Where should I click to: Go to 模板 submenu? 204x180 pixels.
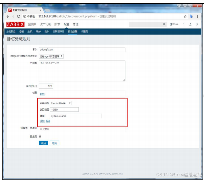click(21, 31)
